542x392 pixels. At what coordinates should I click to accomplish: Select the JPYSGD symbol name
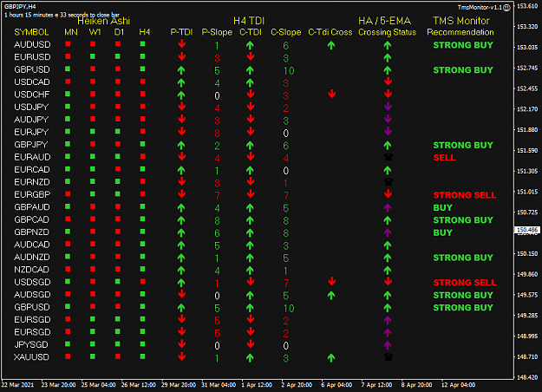pos(31,344)
